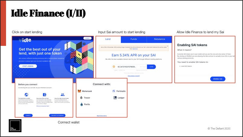Viewport: 243px width, 137px height.
Task: Pick the Portis wallet icon
Action: coord(81,104)
